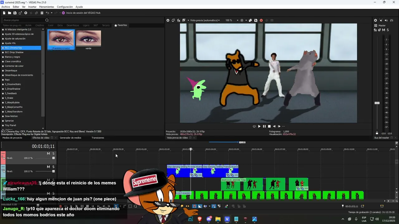Open the Efectos de vídeo tab
This screenshot has width=399, height=224.
click(41, 138)
